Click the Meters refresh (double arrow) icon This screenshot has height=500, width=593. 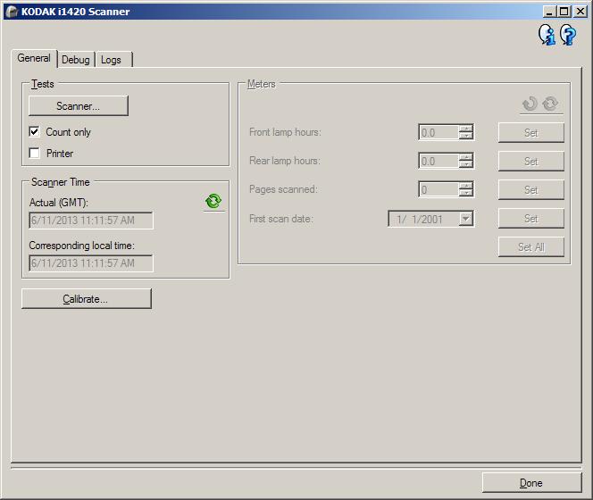coord(551,104)
